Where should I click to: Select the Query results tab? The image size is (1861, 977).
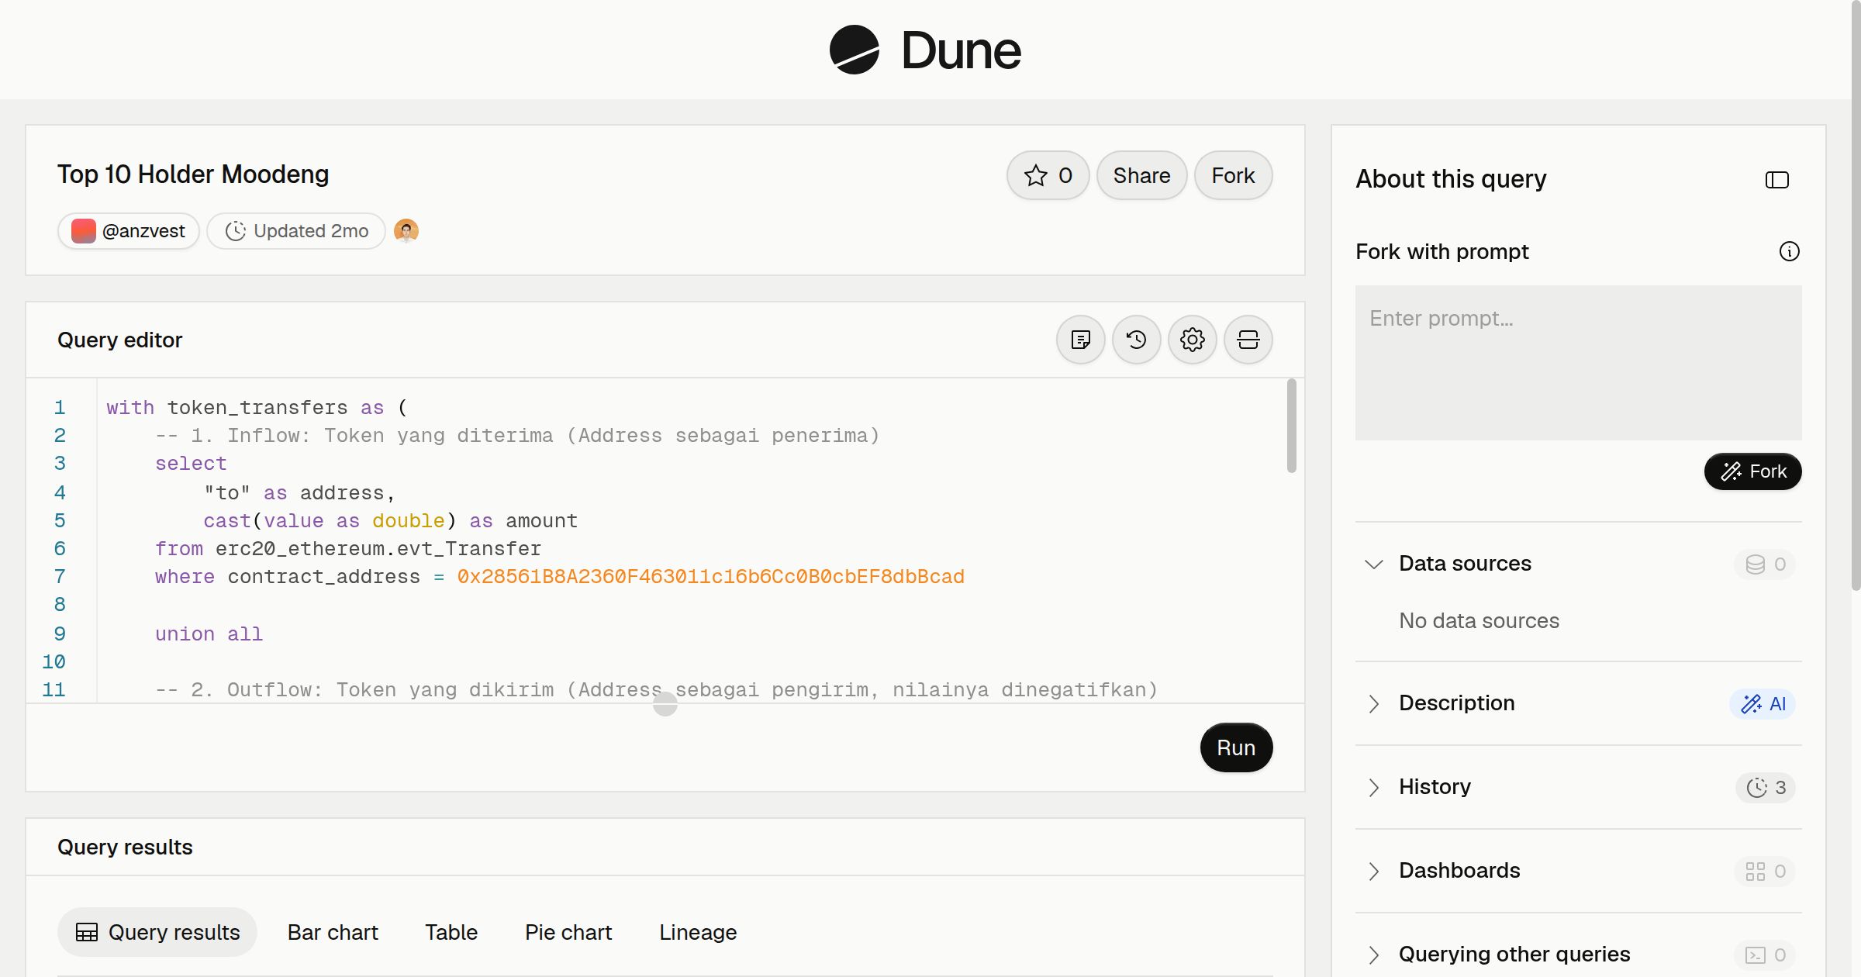157,932
